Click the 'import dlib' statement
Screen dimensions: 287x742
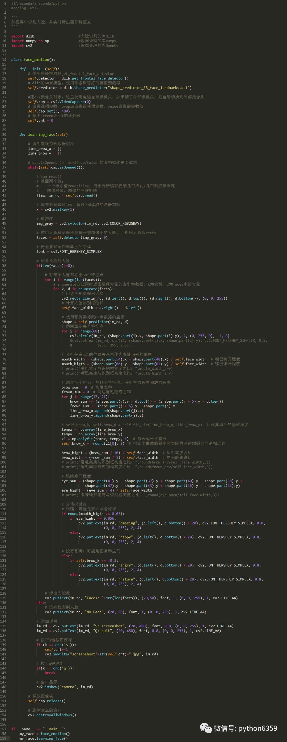[x=23, y=36]
